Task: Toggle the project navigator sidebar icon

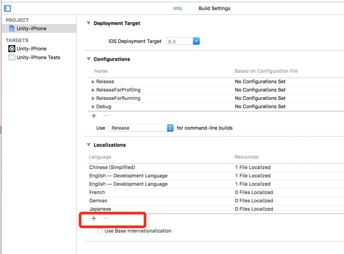Action: [x=8, y=9]
